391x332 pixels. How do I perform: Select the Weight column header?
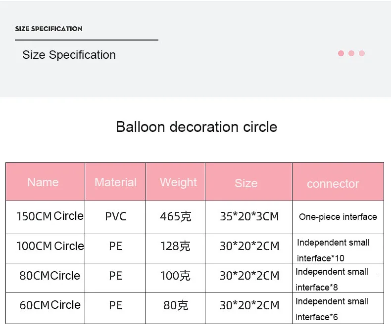coord(178,182)
